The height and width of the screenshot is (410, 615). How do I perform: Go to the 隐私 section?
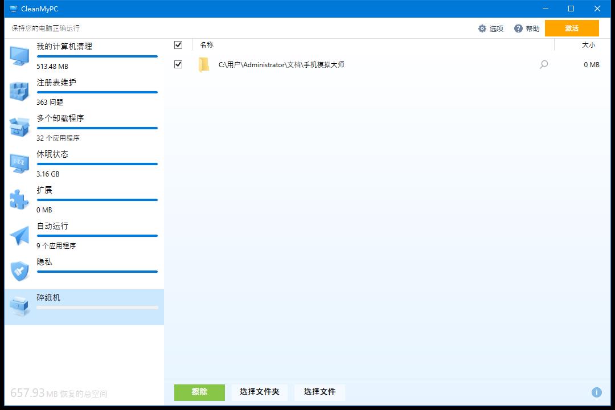tap(84, 272)
